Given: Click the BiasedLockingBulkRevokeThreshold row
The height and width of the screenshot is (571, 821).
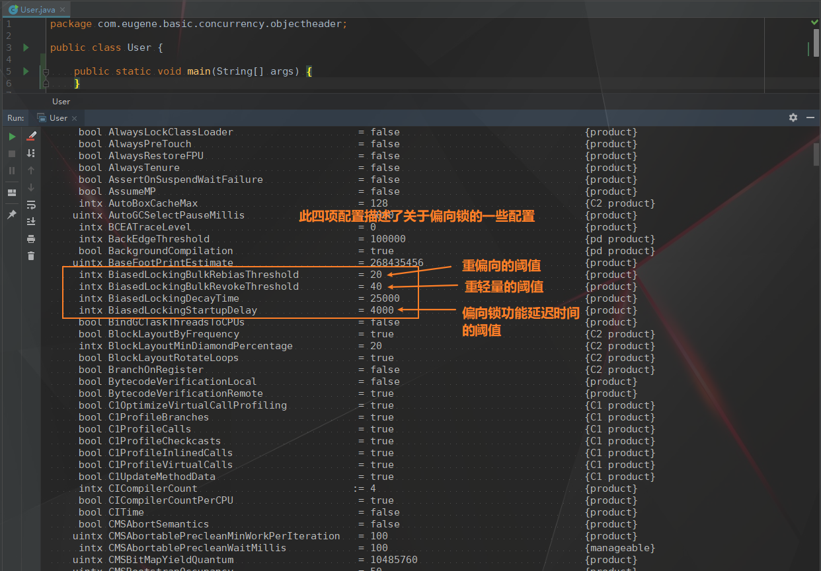Looking at the screenshot, I should [358, 286].
